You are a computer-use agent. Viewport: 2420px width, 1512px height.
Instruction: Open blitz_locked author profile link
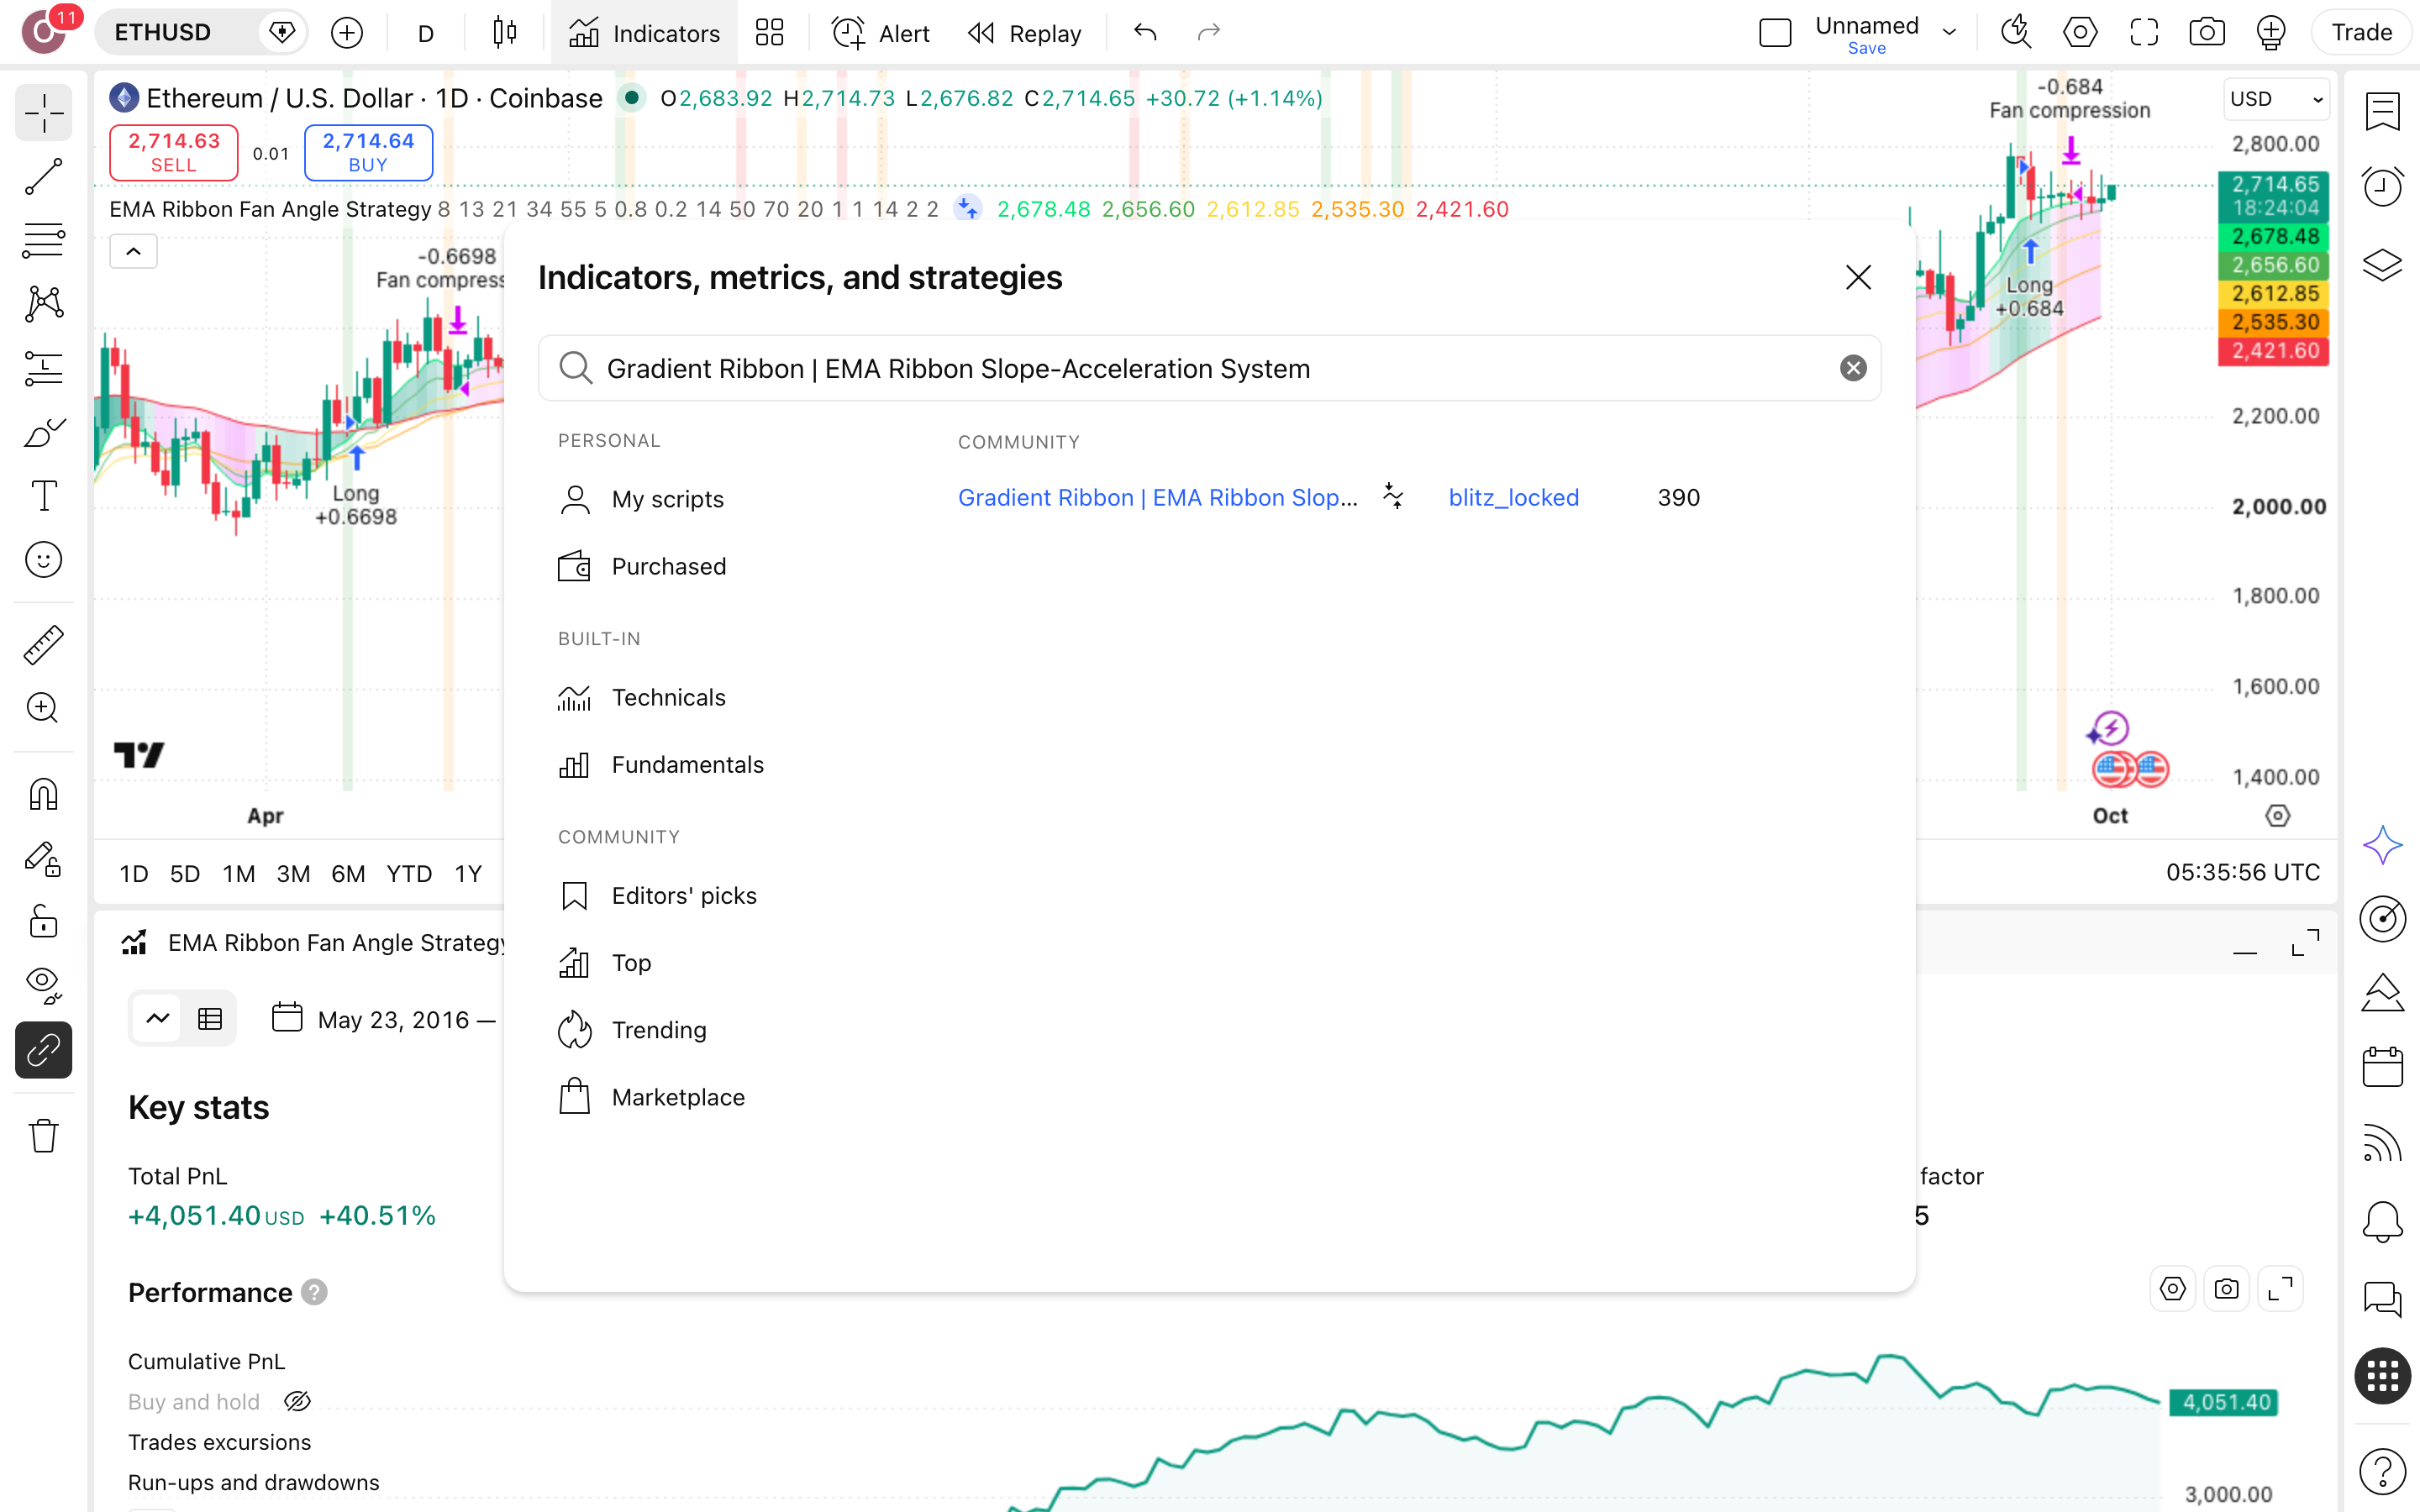coord(1513,497)
